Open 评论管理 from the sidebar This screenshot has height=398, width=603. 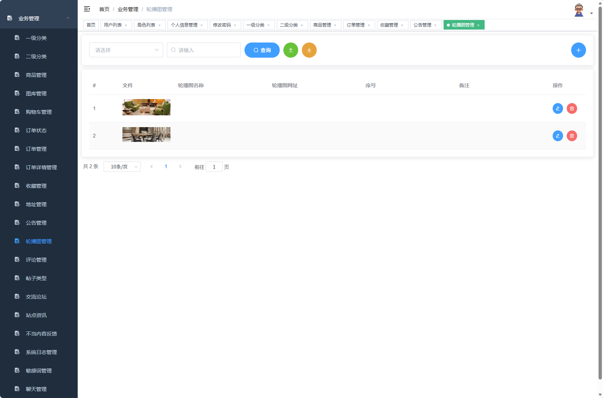tap(36, 259)
